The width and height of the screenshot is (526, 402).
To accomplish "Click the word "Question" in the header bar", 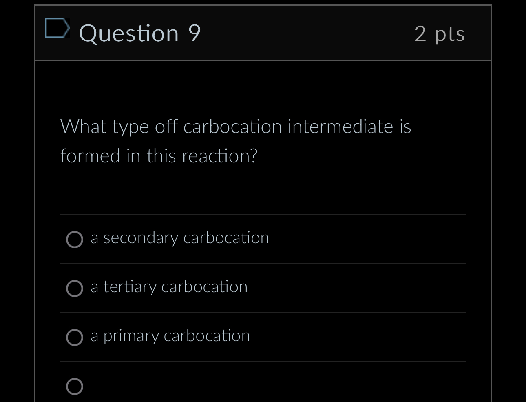I will (129, 33).
